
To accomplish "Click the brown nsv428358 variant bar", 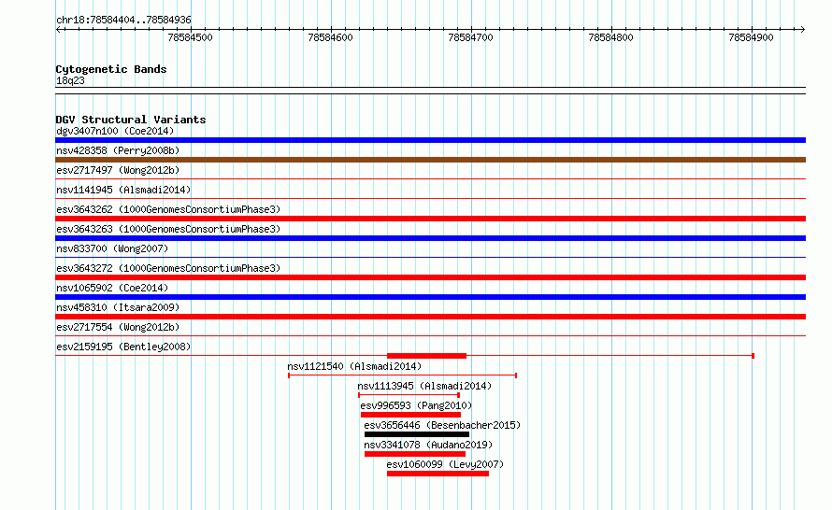I will pos(430,160).
